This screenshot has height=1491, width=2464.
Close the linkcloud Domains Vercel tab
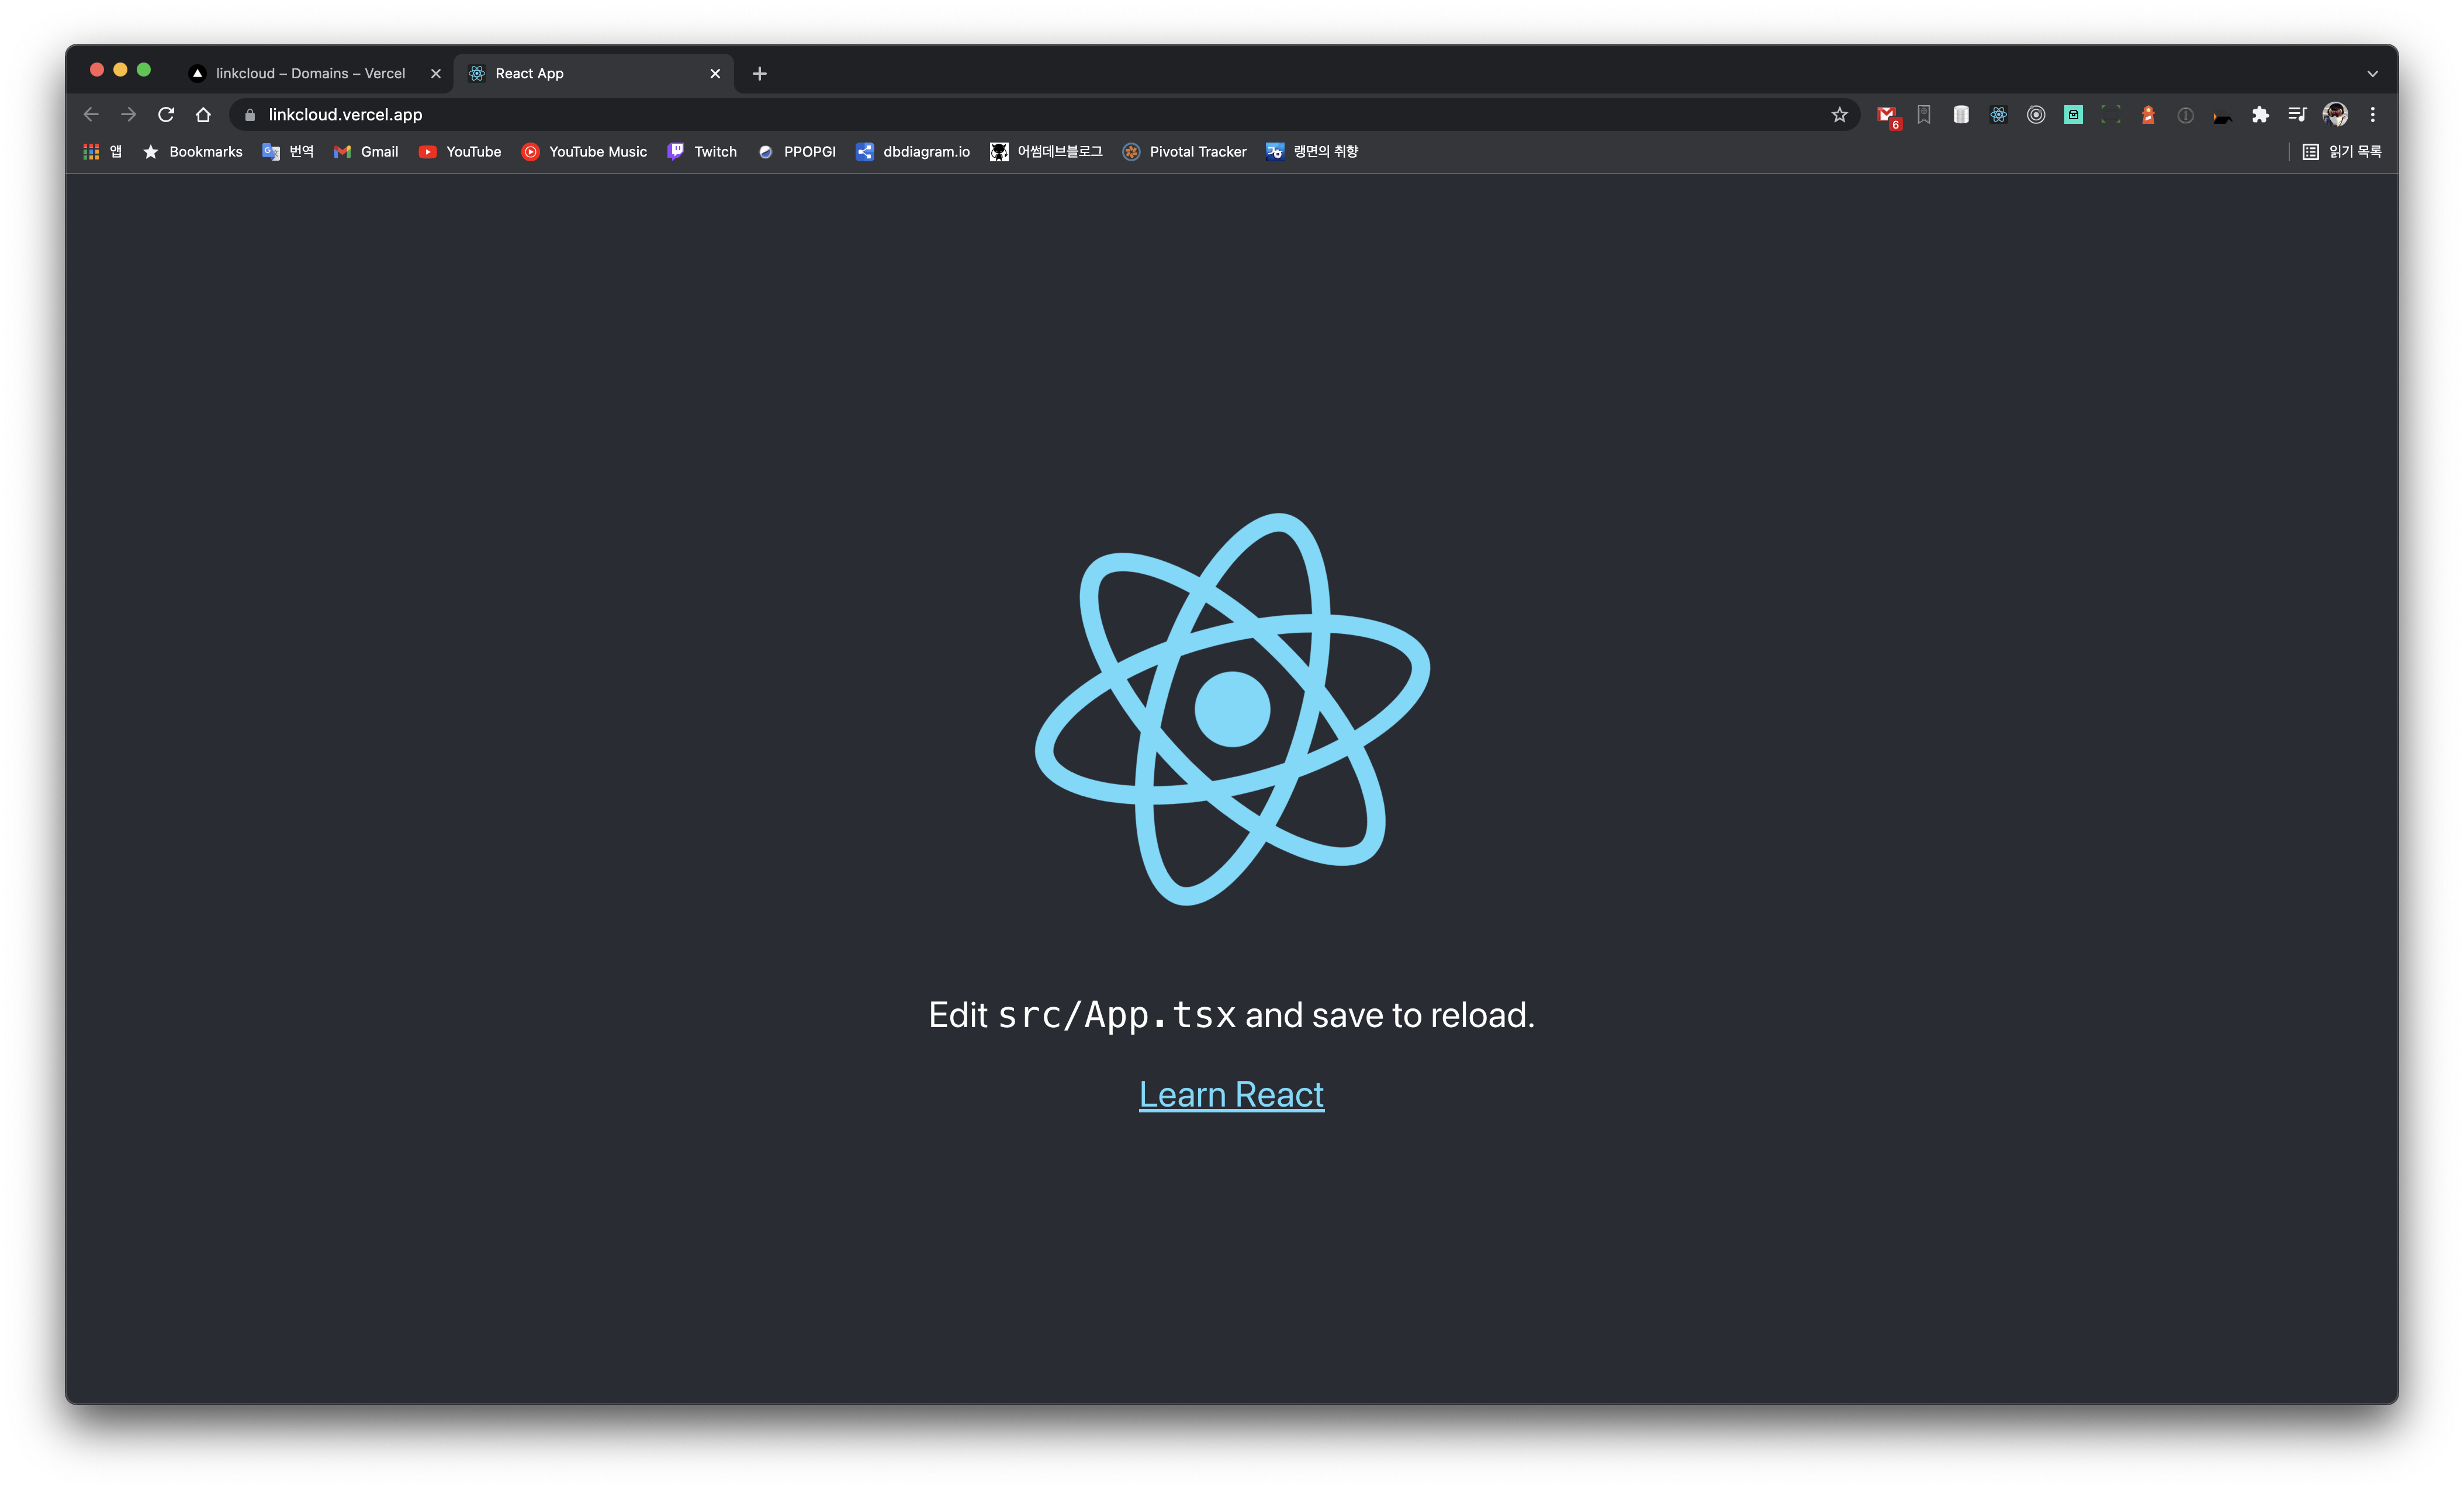(436, 74)
